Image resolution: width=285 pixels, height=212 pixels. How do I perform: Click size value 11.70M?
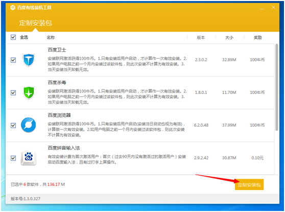229,92
